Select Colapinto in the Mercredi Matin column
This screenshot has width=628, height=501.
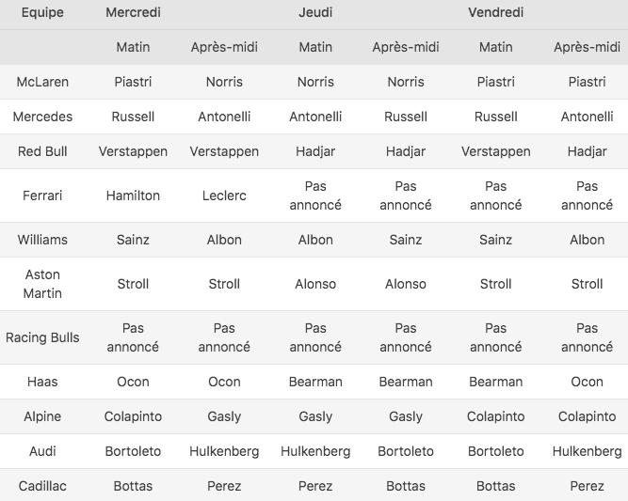point(133,416)
